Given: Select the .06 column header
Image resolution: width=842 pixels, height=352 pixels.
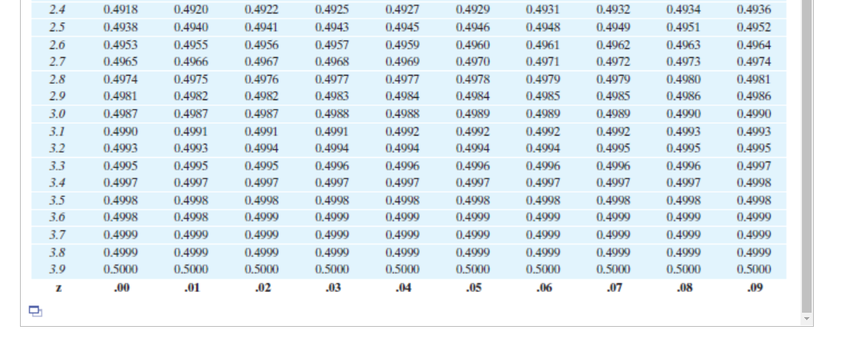Looking at the screenshot, I should (x=544, y=288).
